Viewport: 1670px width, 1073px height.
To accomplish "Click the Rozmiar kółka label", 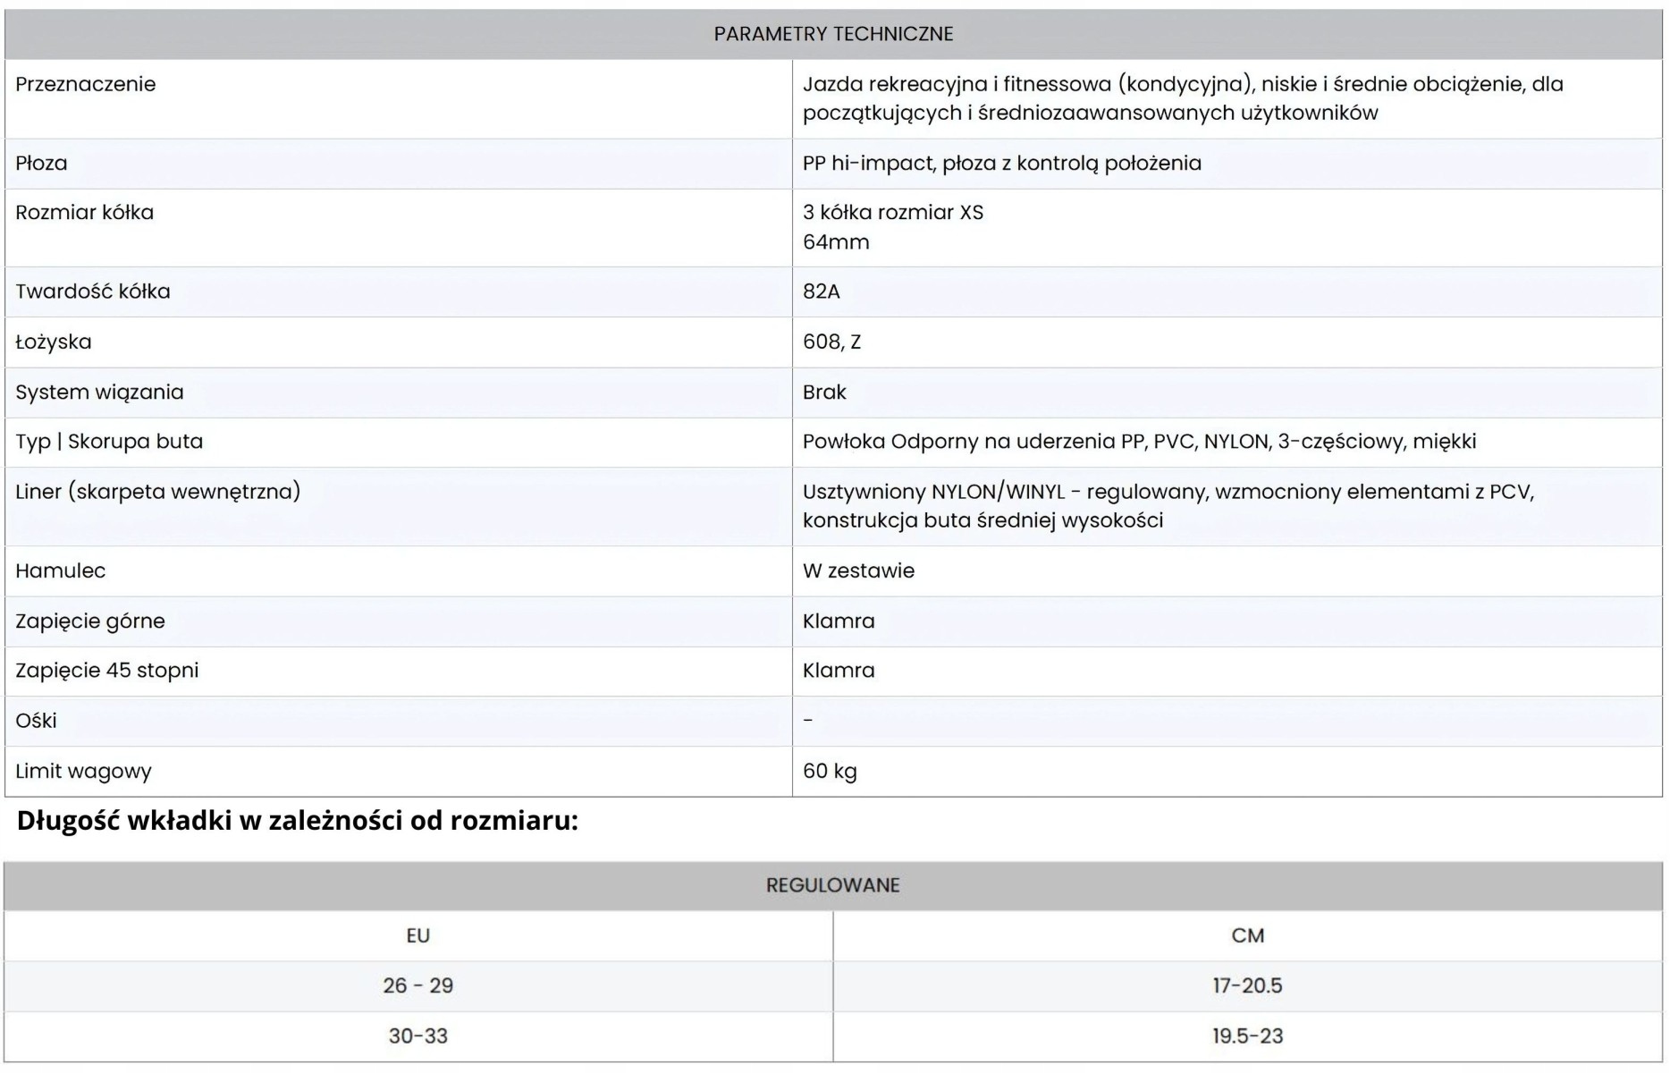I will click(85, 213).
